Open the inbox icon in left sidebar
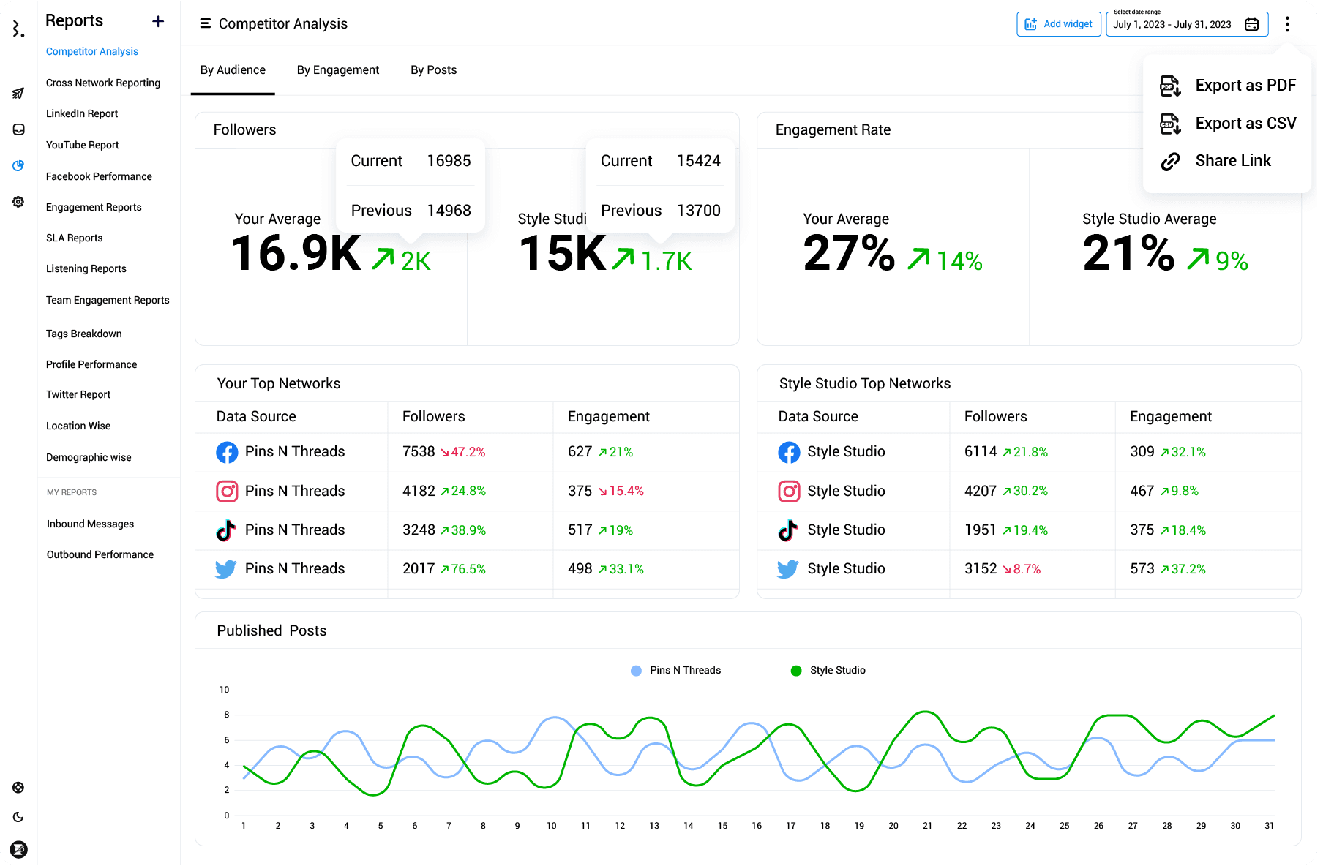 click(x=18, y=129)
